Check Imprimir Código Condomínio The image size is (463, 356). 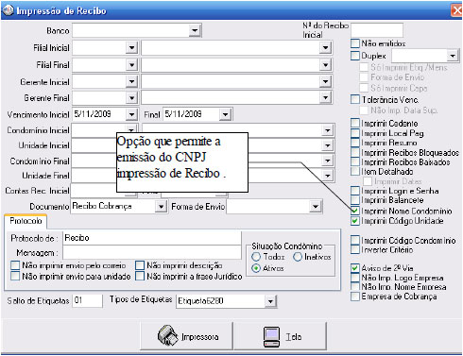pos(355,240)
